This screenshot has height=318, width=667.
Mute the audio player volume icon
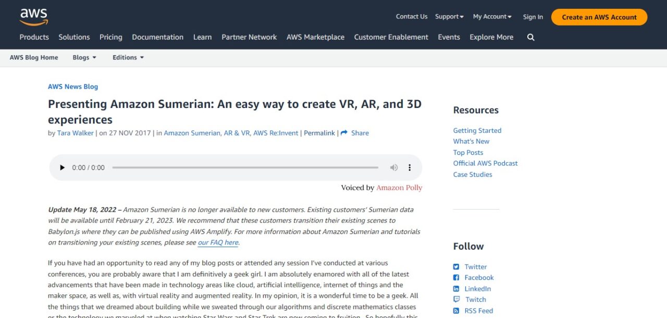[394, 167]
